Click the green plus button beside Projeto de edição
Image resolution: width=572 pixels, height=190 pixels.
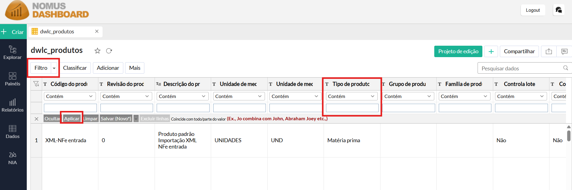pos(491,51)
